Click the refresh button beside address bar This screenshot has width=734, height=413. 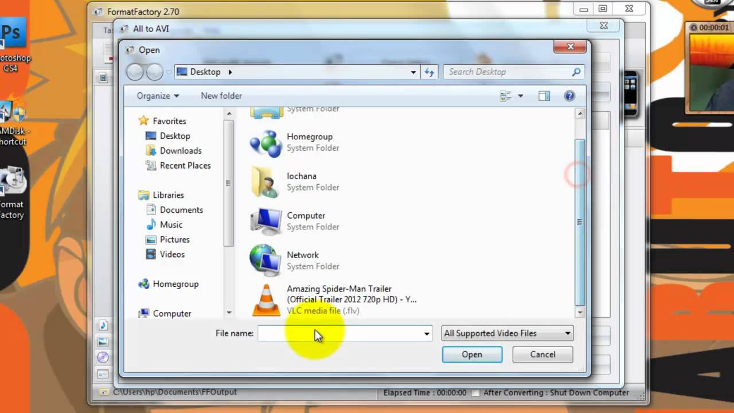coord(430,72)
